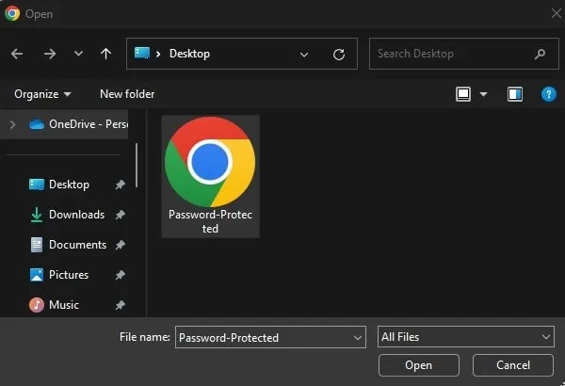Viewport: 565px width, 386px height.
Task: Refresh the Desktop folder view
Action: [x=339, y=55]
